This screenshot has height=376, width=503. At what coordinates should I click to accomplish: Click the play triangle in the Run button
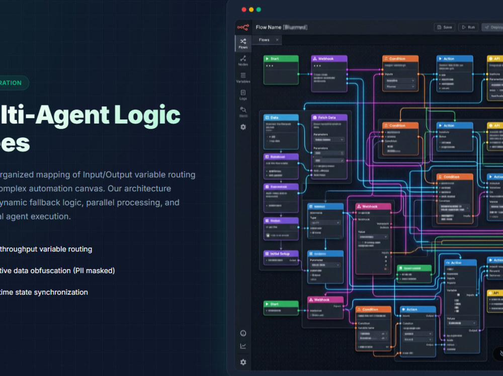click(x=464, y=27)
